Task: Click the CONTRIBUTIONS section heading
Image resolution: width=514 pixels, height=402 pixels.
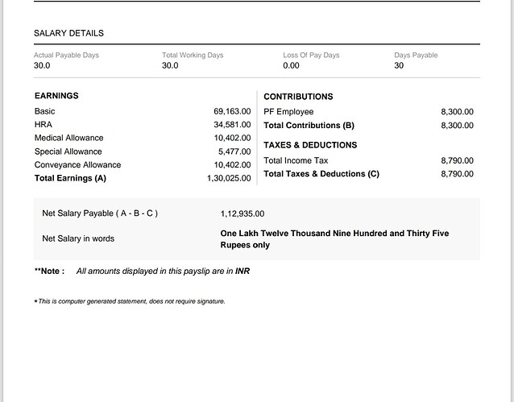Action: [x=298, y=97]
